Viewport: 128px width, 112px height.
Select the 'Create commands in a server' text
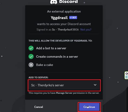click(x=57, y=57)
